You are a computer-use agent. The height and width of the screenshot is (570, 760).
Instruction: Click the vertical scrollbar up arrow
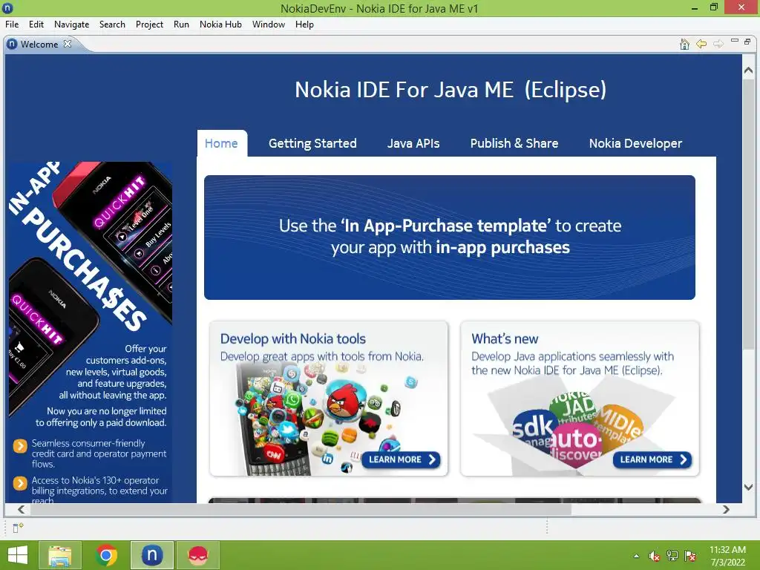748,71
